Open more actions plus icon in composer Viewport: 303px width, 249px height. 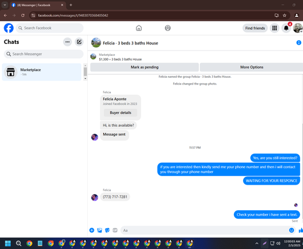pyautogui.click(x=92, y=230)
